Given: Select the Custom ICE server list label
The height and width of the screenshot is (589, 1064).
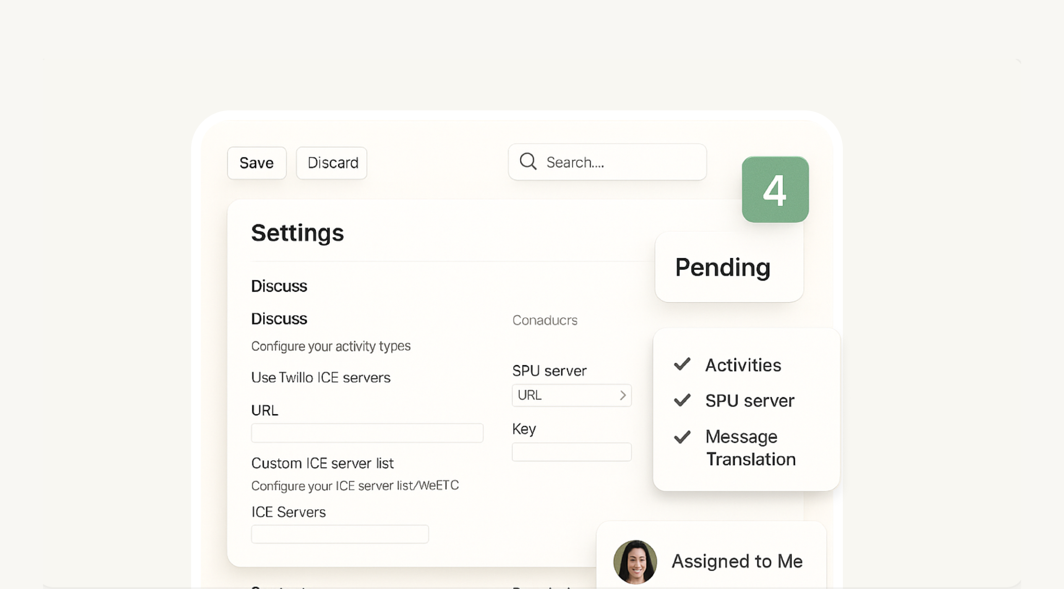Looking at the screenshot, I should pyautogui.click(x=322, y=463).
